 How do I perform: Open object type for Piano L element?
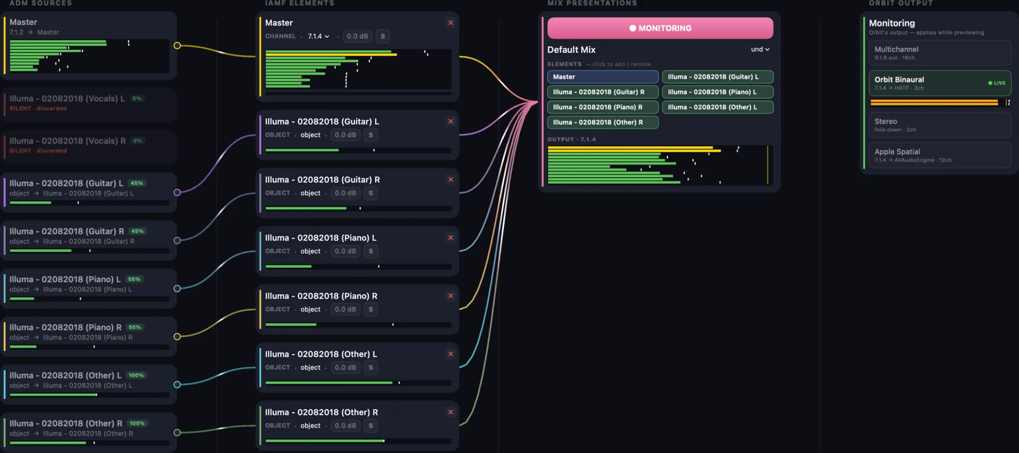310,251
